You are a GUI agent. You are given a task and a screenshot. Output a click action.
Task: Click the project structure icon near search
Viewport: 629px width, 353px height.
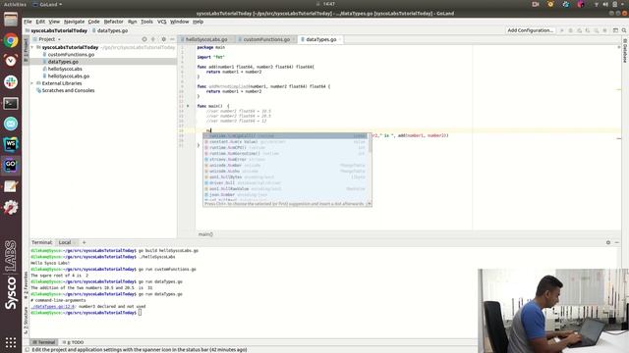[615, 30]
